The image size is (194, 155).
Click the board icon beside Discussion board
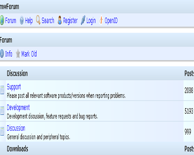point(2,131)
